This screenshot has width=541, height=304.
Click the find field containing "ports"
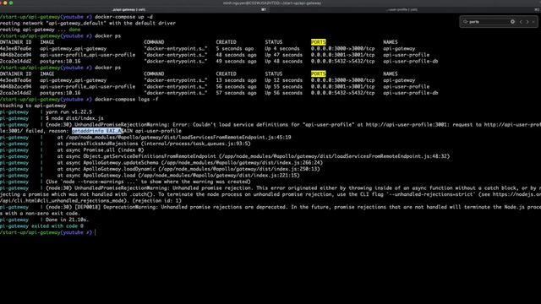[489, 22]
